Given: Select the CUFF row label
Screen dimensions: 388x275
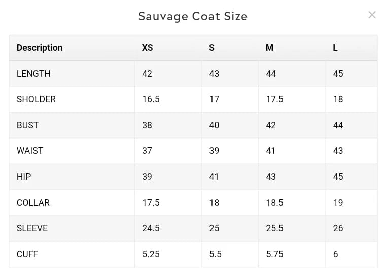Looking at the screenshot, I should coord(27,254).
